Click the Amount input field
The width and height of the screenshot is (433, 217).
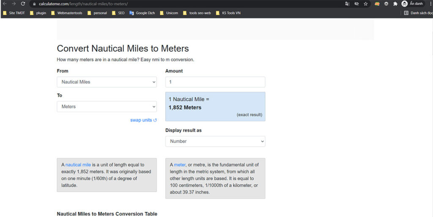[x=215, y=82]
